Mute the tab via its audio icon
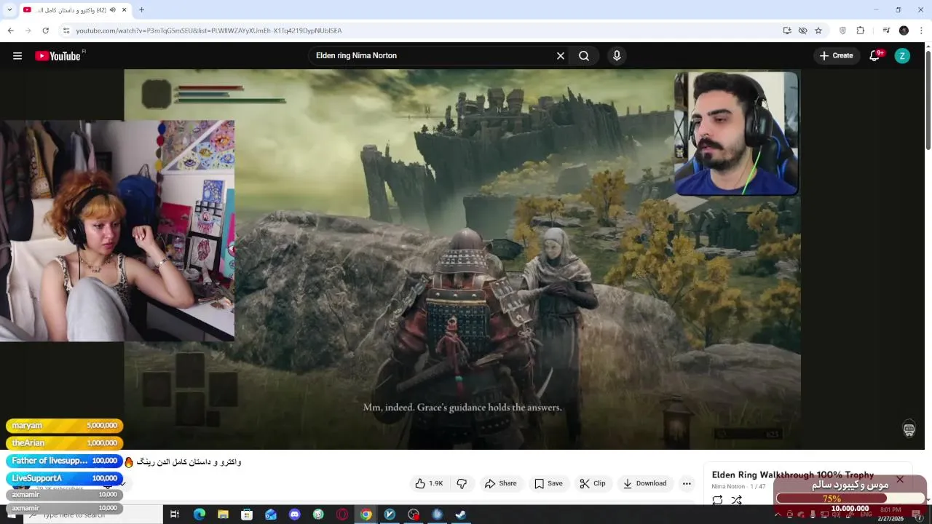Screen dimensions: 932x524 click(112, 10)
